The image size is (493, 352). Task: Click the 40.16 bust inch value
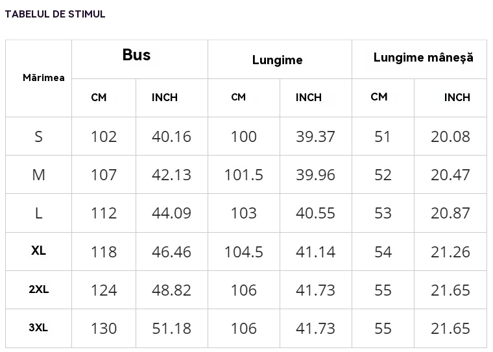[x=171, y=137]
